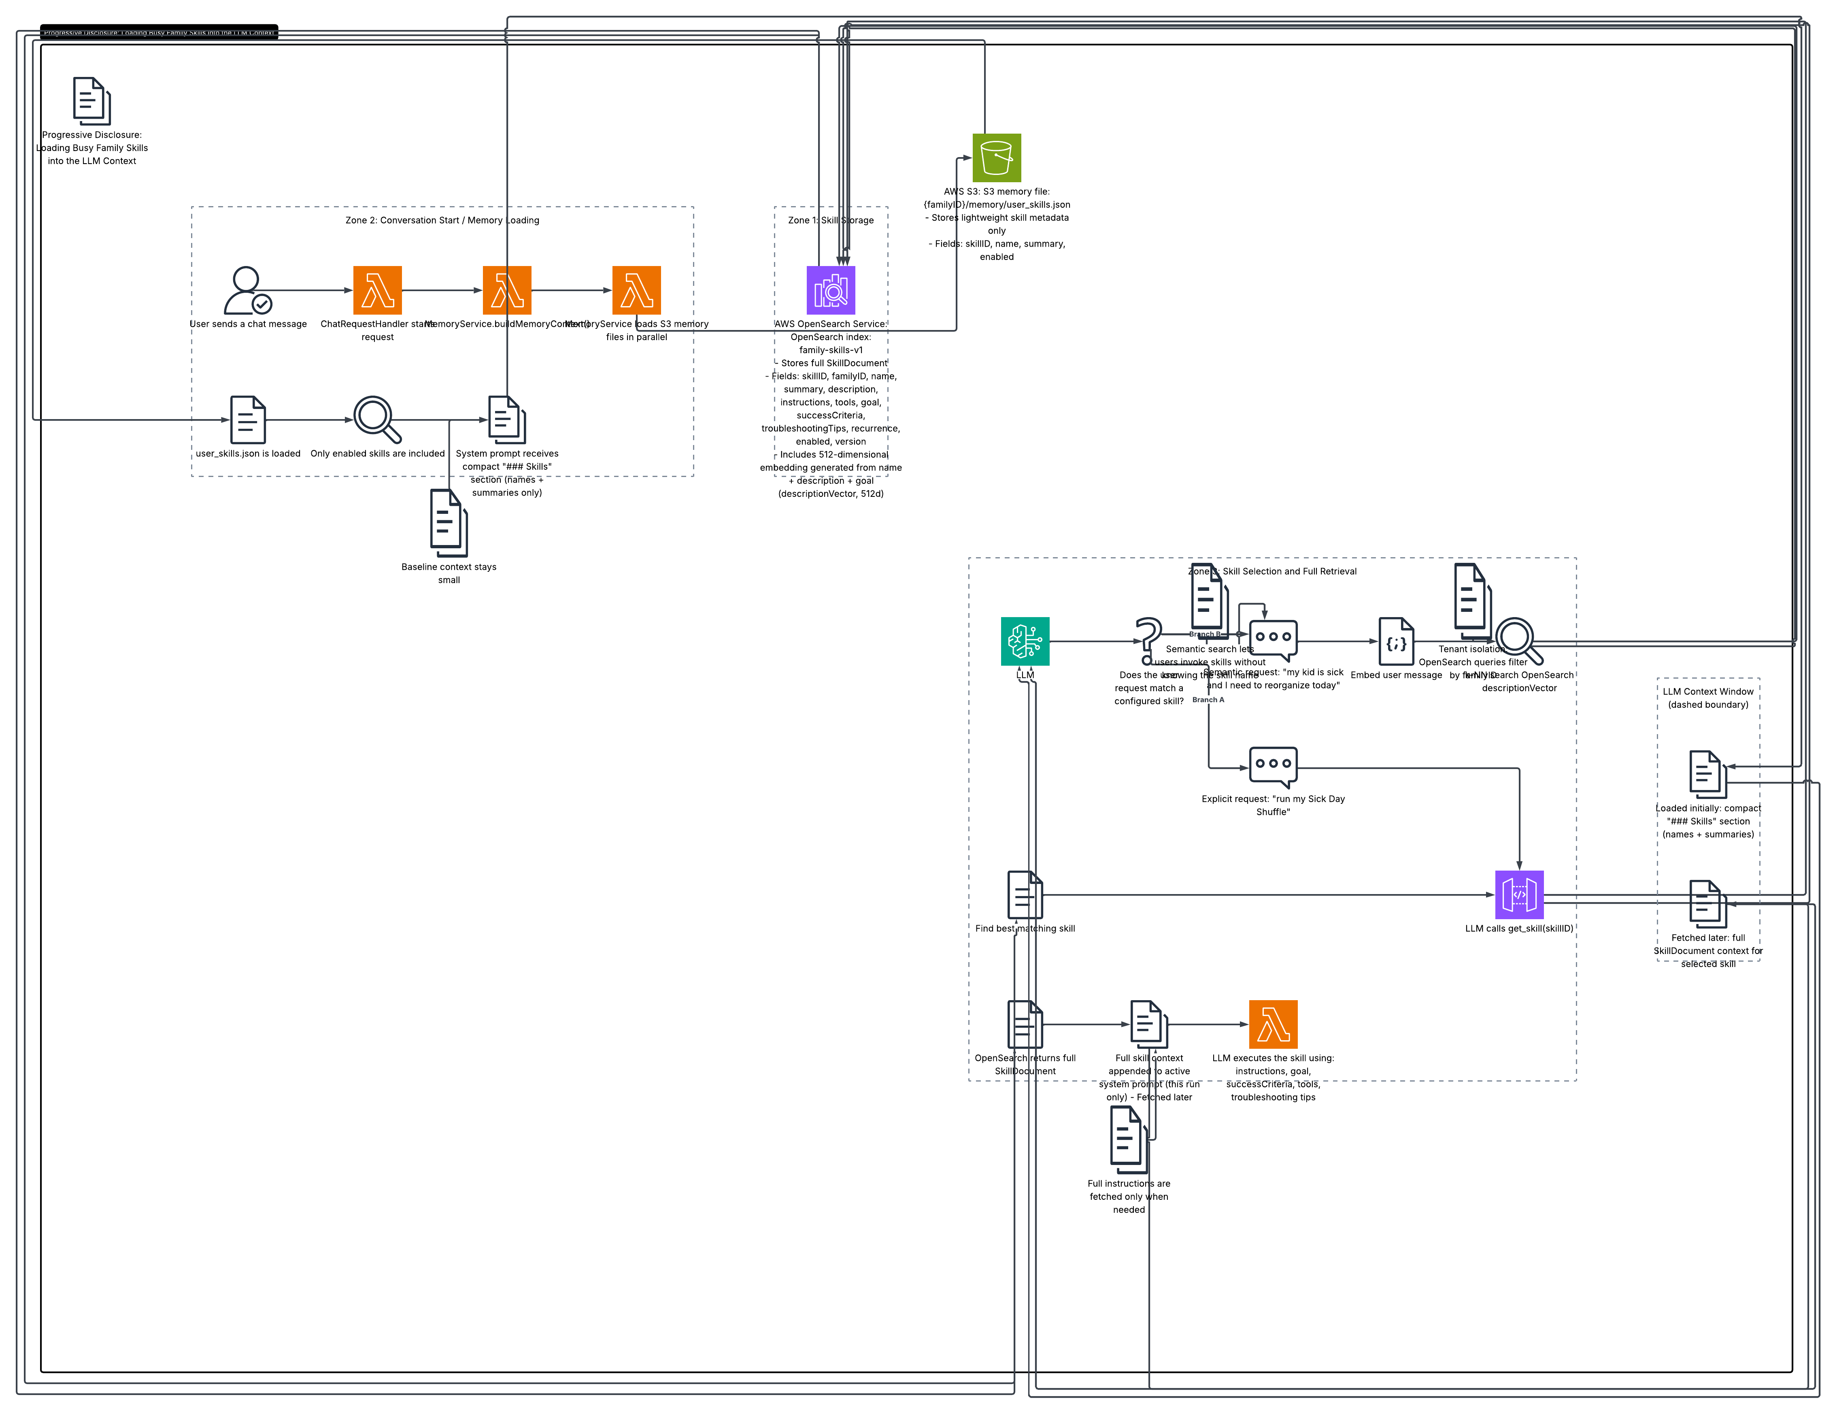Image resolution: width=1837 pixels, height=1414 pixels.
Task: Click the user sends chat message icon
Action: pos(248,290)
